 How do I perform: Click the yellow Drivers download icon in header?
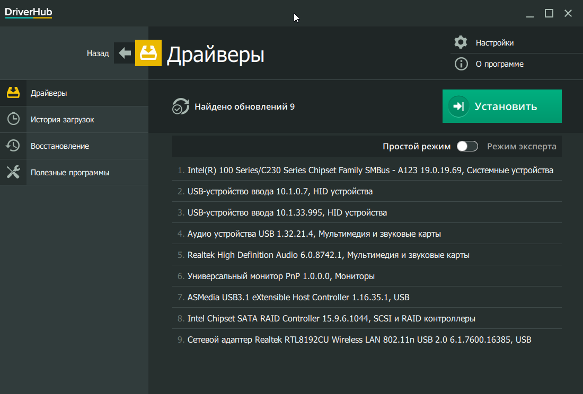(x=148, y=53)
